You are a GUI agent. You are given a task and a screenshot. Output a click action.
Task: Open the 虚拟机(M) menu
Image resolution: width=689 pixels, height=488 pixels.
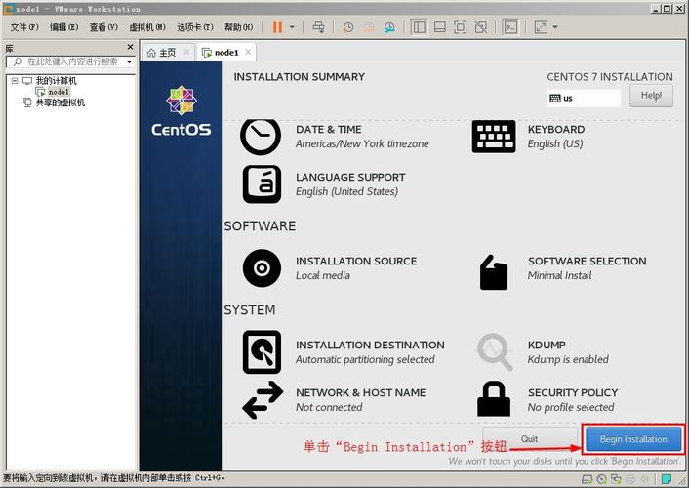point(146,27)
